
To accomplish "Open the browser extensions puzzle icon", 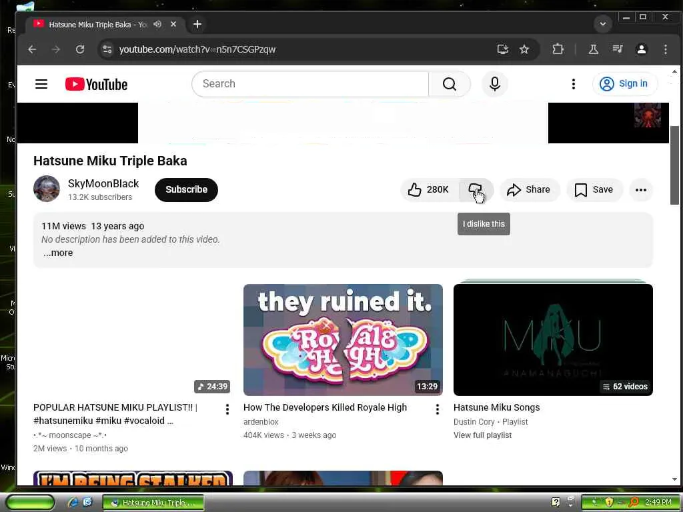I will (558, 49).
